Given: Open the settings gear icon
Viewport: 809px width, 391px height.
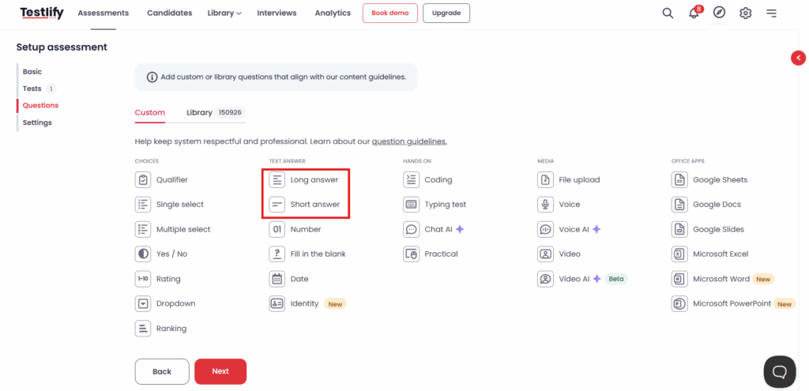Looking at the screenshot, I should 745,13.
